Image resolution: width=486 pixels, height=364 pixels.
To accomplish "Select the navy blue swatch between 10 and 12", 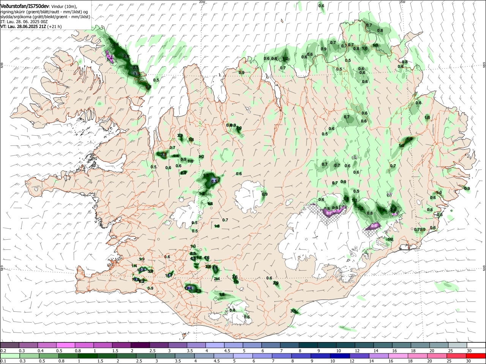I will pyautogui.click(x=340, y=356).
